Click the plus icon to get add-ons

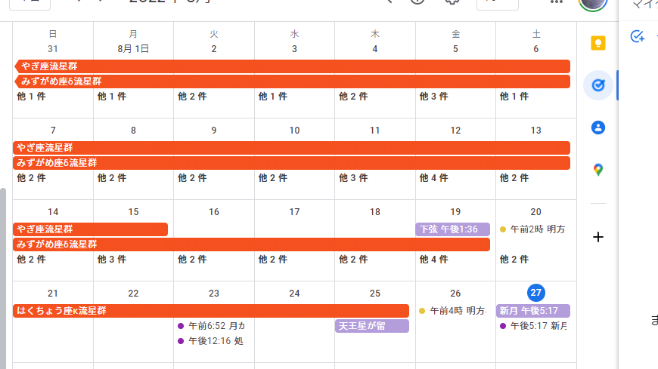pyautogui.click(x=598, y=237)
